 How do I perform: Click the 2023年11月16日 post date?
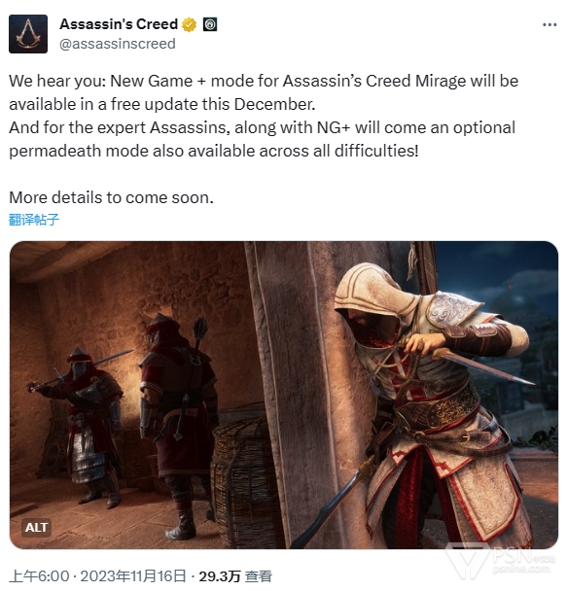pyautogui.click(x=133, y=576)
